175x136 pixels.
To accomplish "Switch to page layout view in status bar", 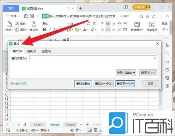I will pyautogui.click(x=96, y=130).
